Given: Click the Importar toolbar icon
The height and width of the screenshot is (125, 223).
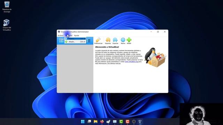Looking at the screenshot, I should point(108,41).
